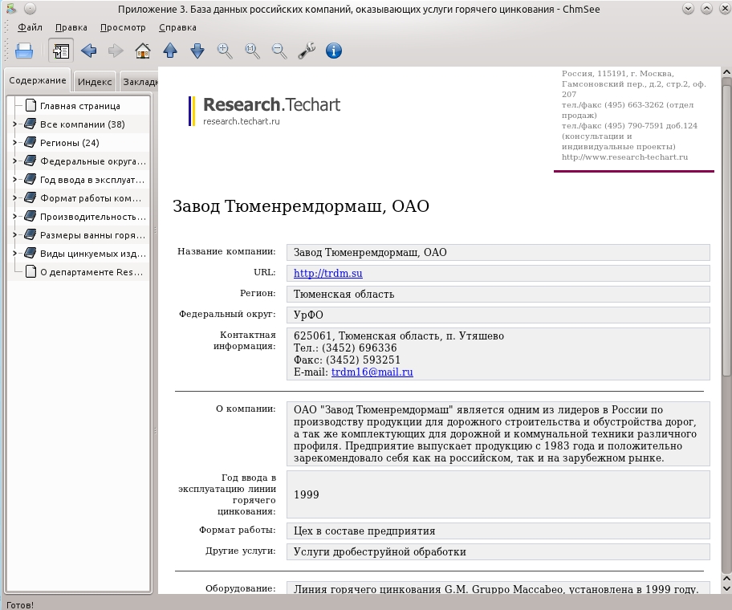Open the http://trdm.su link
Viewport: 732px width, 610px height.
327,274
